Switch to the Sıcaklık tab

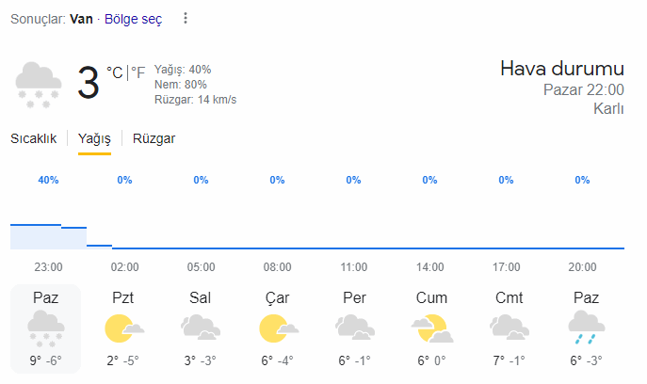[34, 138]
